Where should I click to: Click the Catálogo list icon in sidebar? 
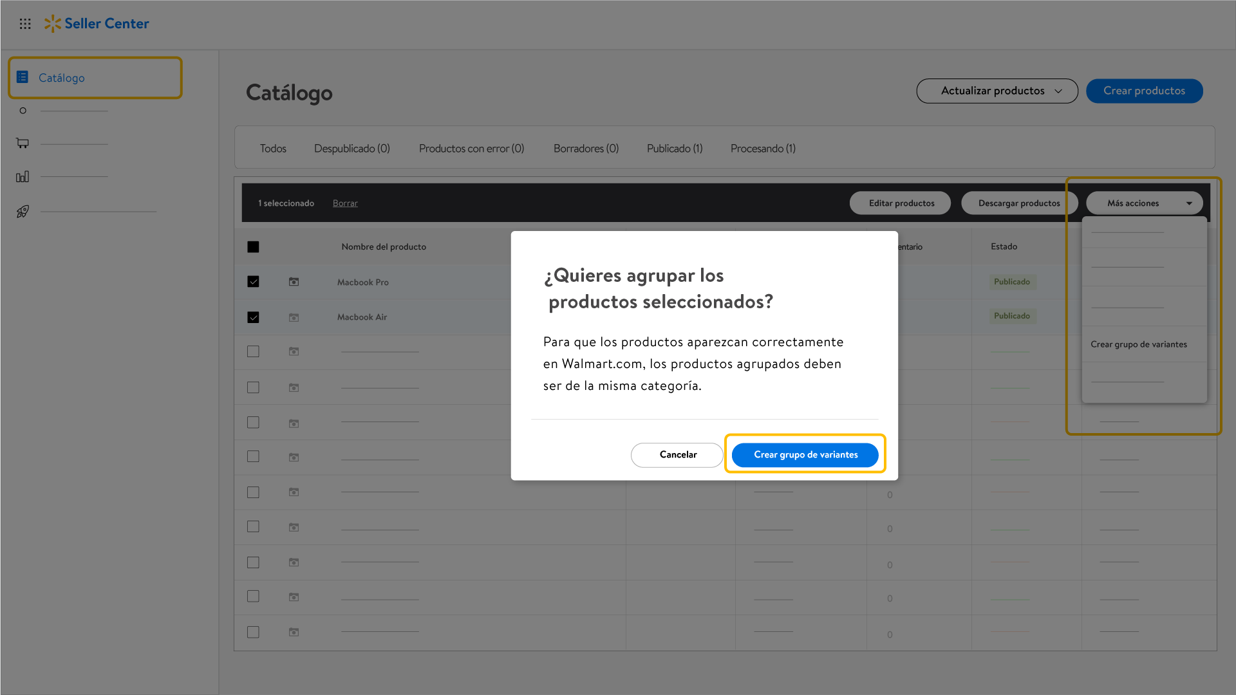(23, 77)
